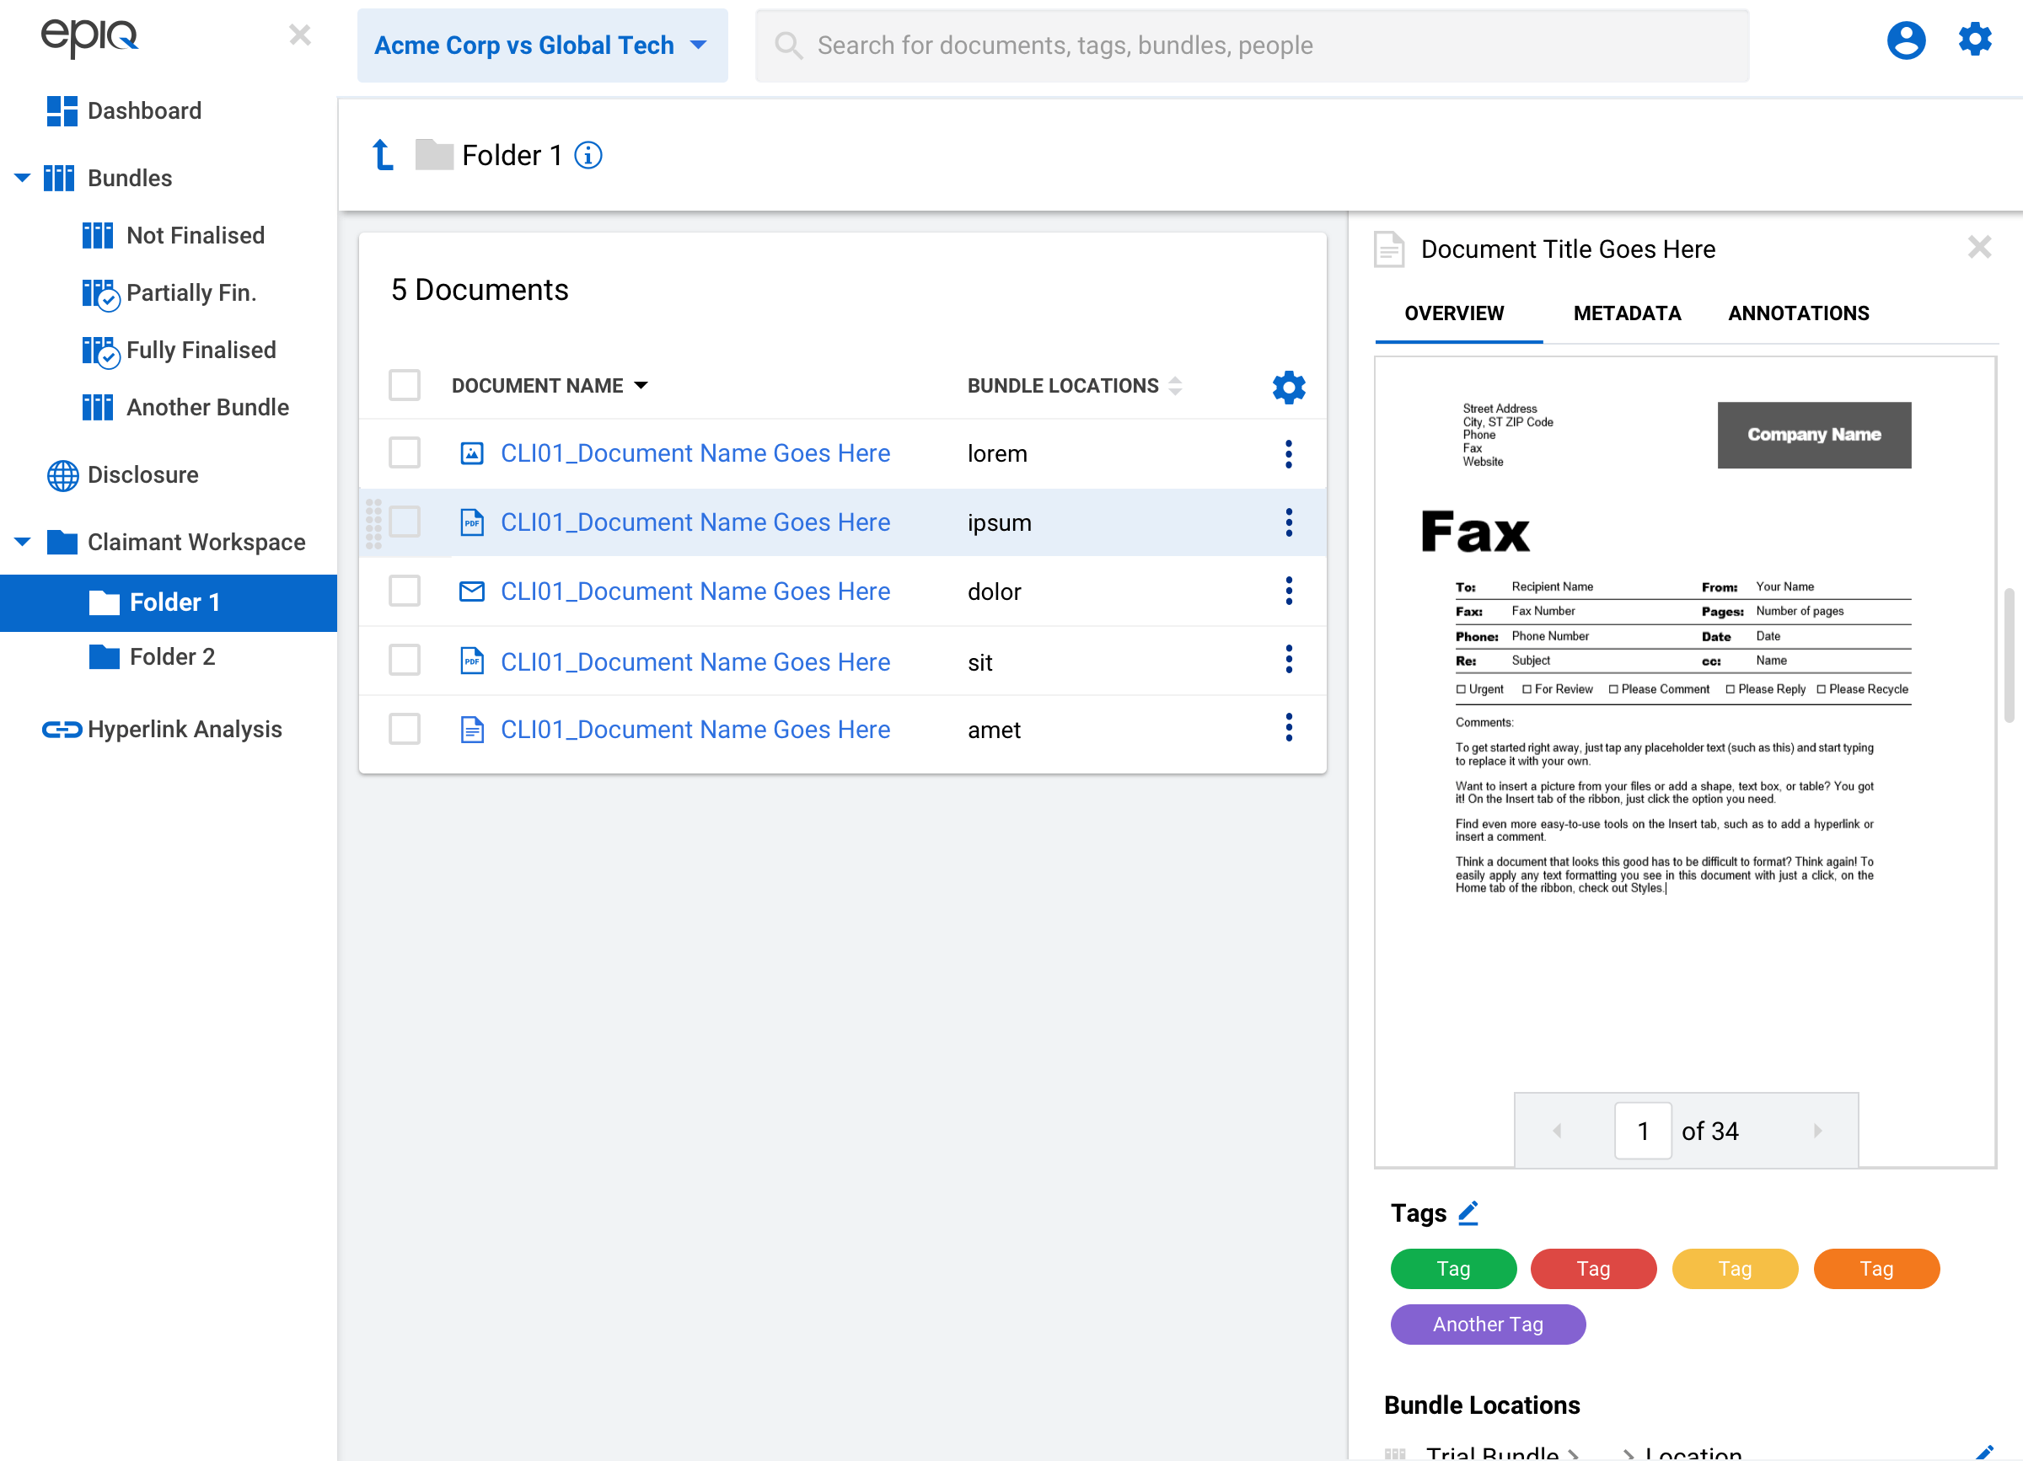Check the dolor document row checkbox
The image size is (2023, 1461).
405,591
